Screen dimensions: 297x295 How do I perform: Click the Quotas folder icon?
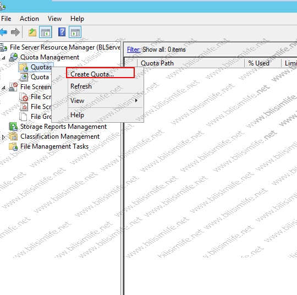coord(24,67)
